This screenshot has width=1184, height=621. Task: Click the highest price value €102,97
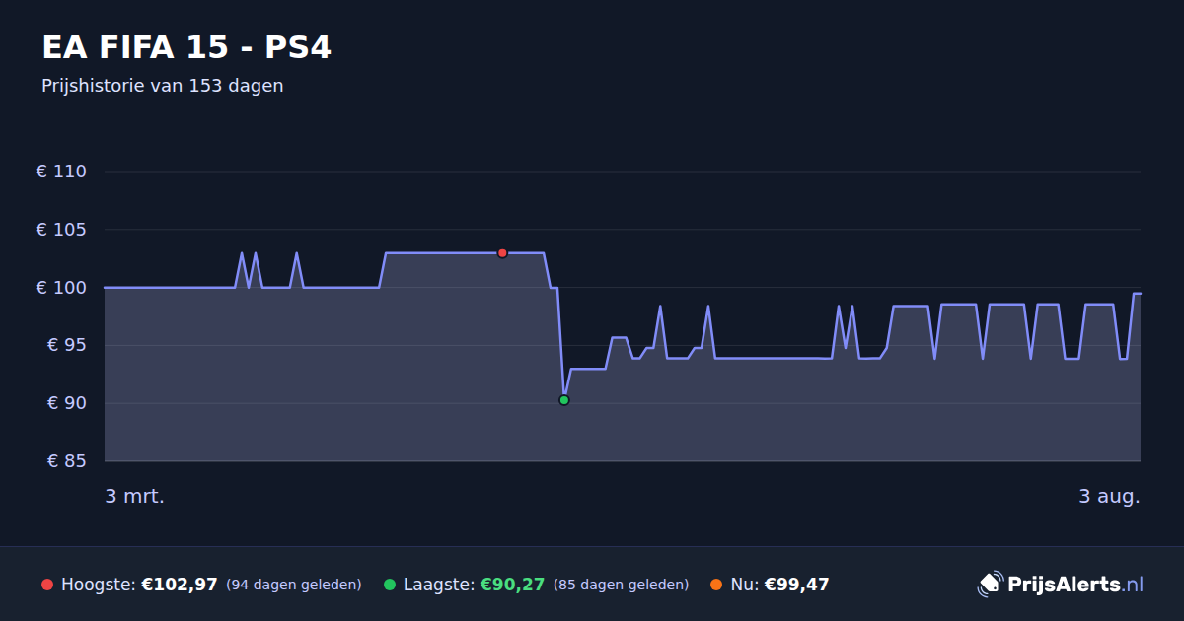tap(180, 585)
